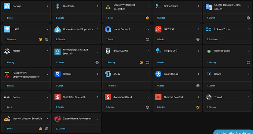Click the Creality WebSocket Integration icon
This screenshot has height=134, width=253.
[x=108, y=7]
